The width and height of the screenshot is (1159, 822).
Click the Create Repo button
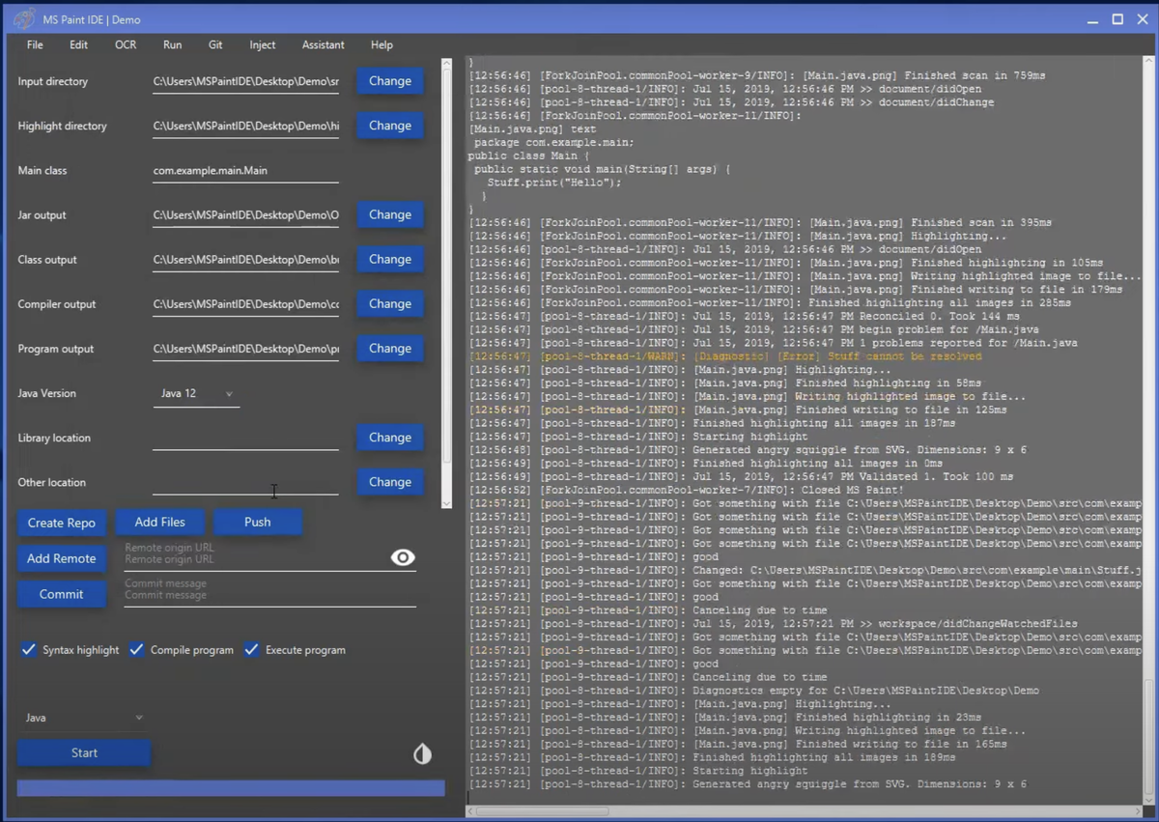click(x=62, y=523)
